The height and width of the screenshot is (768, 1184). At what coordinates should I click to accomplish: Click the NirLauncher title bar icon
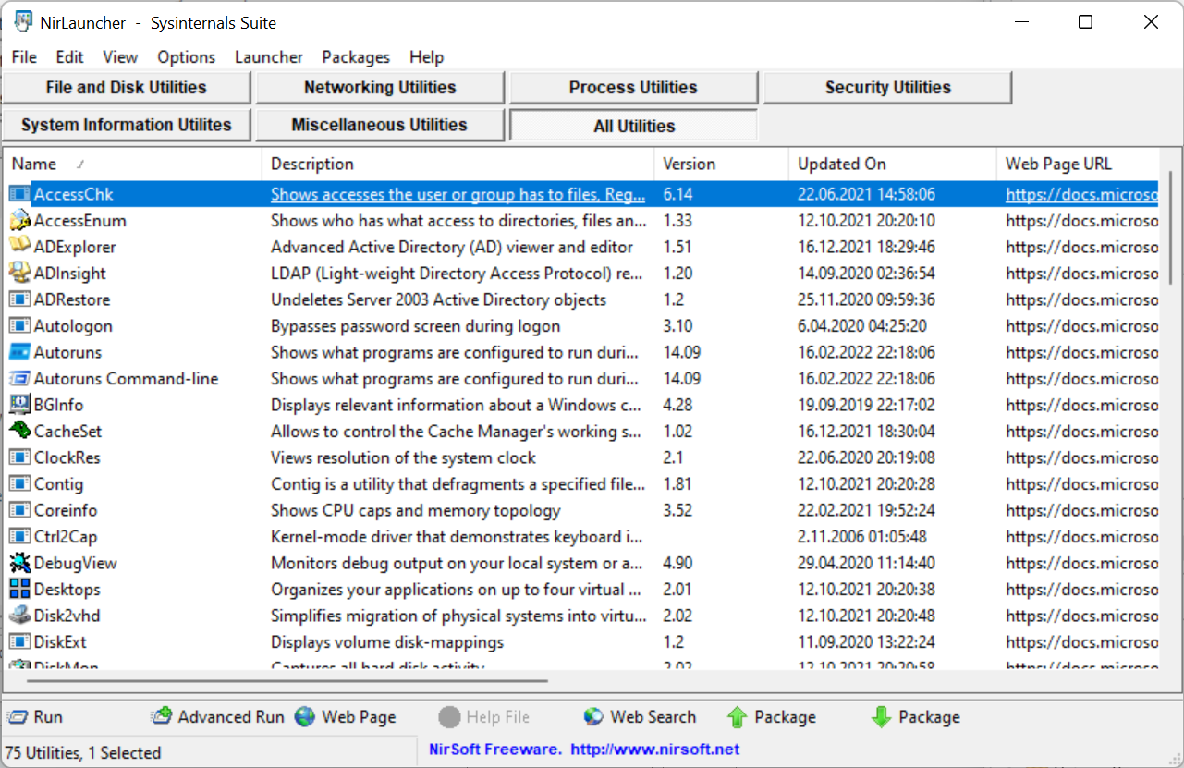(x=23, y=22)
